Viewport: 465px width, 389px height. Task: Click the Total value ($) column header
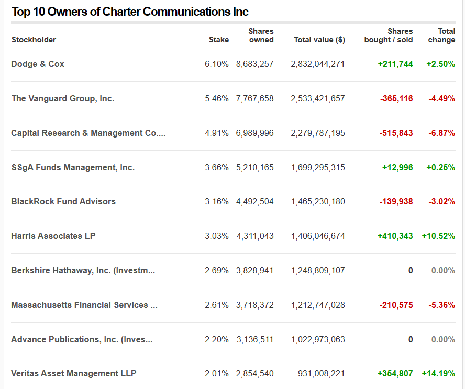click(x=319, y=40)
